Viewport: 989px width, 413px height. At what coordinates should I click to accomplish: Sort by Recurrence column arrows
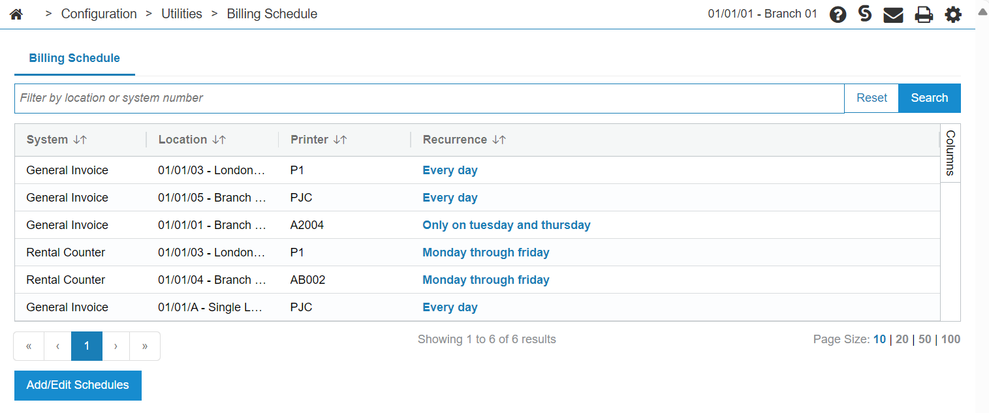[x=499, y=140]
